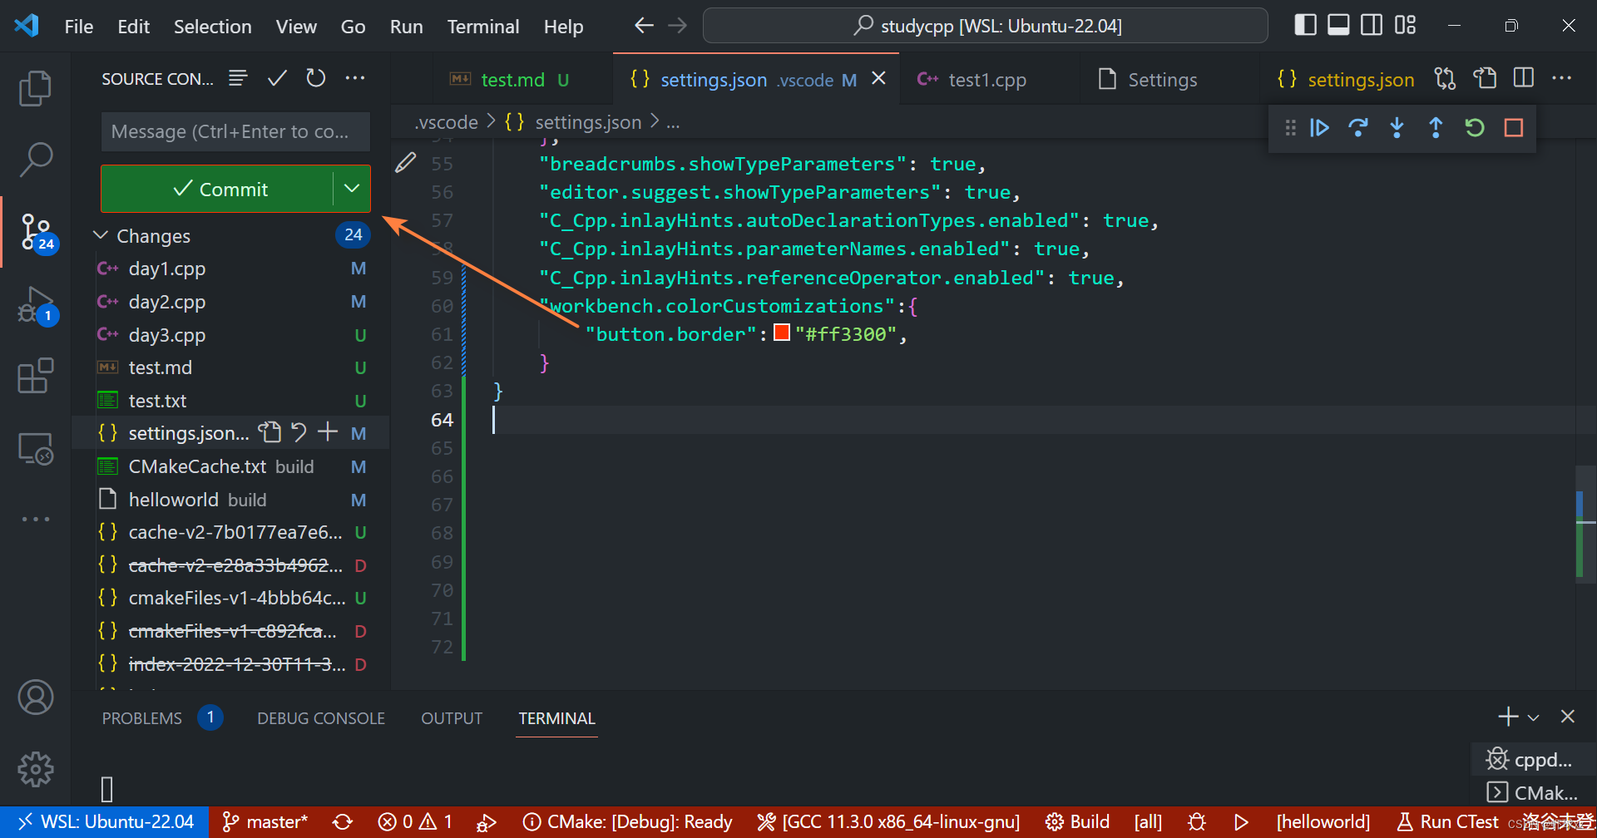Open the Explorer view in activity bar

coord(35,88)
